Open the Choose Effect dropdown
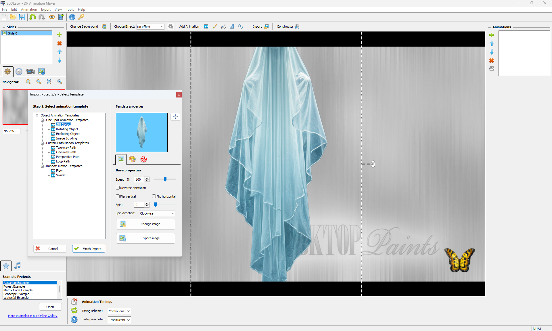The width and height of the screenshot is (552, 331). [150, 27]
